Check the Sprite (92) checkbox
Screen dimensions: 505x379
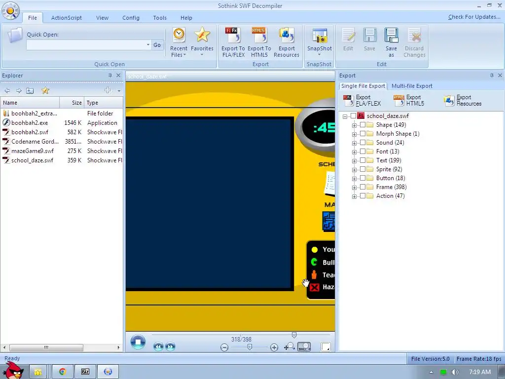[x=362, y=169]
